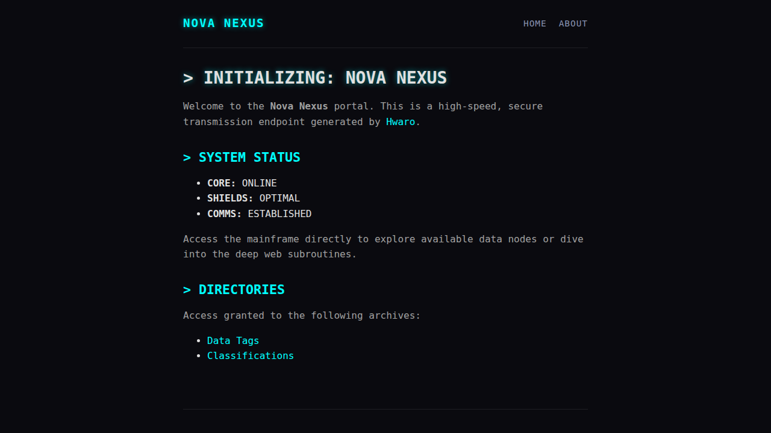Click the bold Nova Nexus text in welcome paragraph
771x433 pixels.
click(299, 106)
